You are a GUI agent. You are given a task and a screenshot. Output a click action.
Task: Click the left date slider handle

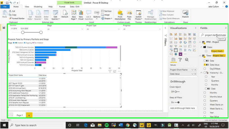(23, 32)
